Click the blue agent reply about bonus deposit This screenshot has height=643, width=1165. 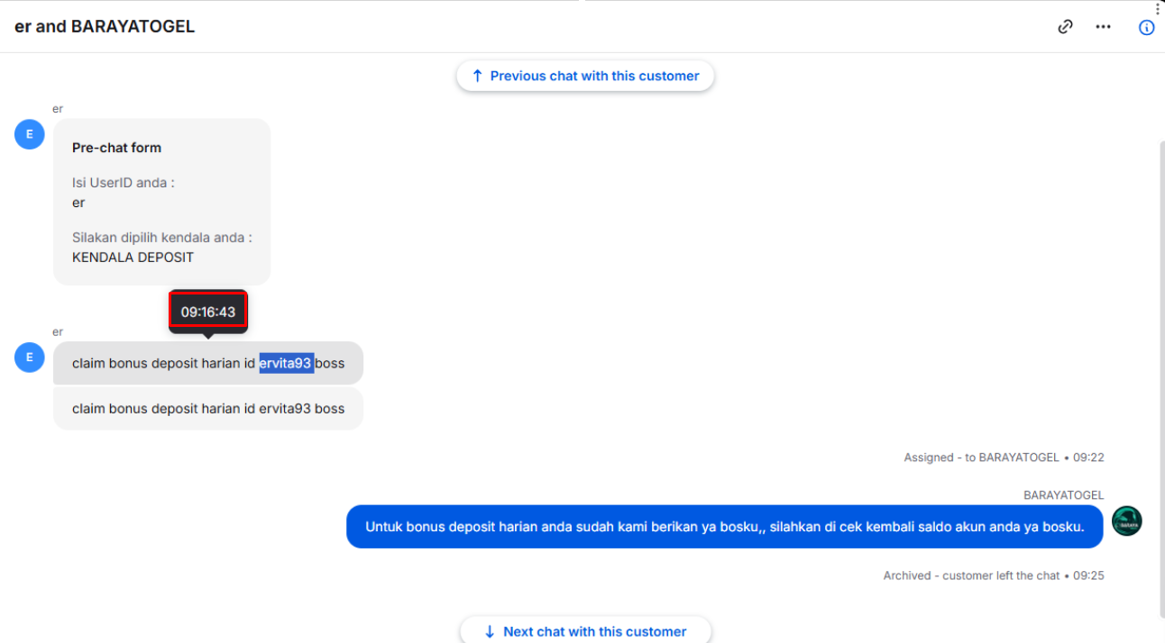(724, 527)
